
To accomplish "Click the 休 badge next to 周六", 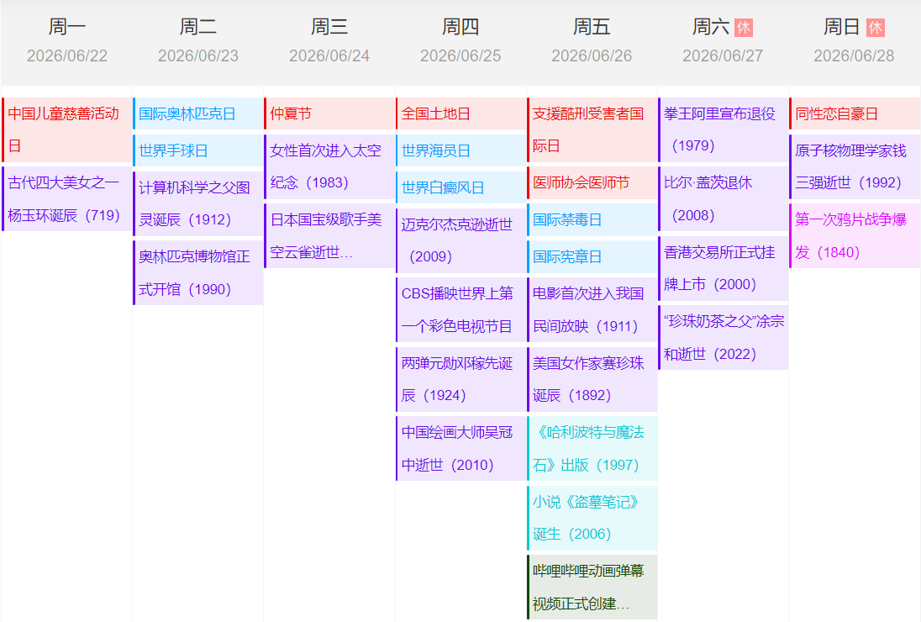I will [743, 28].
